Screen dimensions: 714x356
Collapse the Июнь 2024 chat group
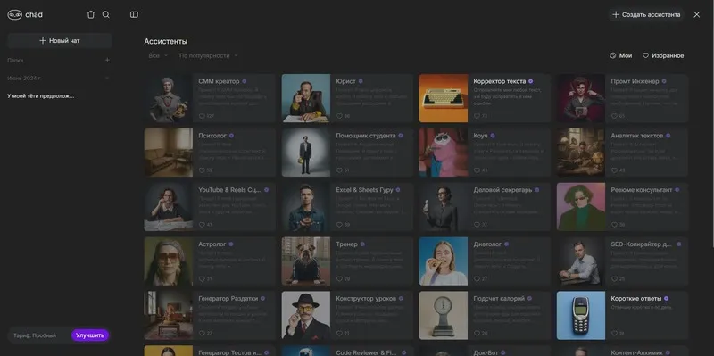(107, 79)
